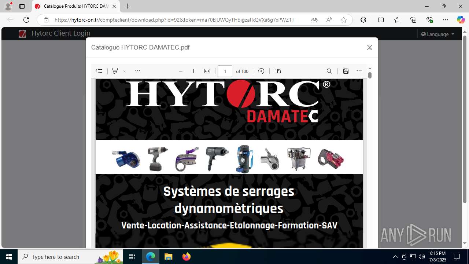Open the taskbar clock and calendar
Screen dimensions: 469x264
(438, 257)
